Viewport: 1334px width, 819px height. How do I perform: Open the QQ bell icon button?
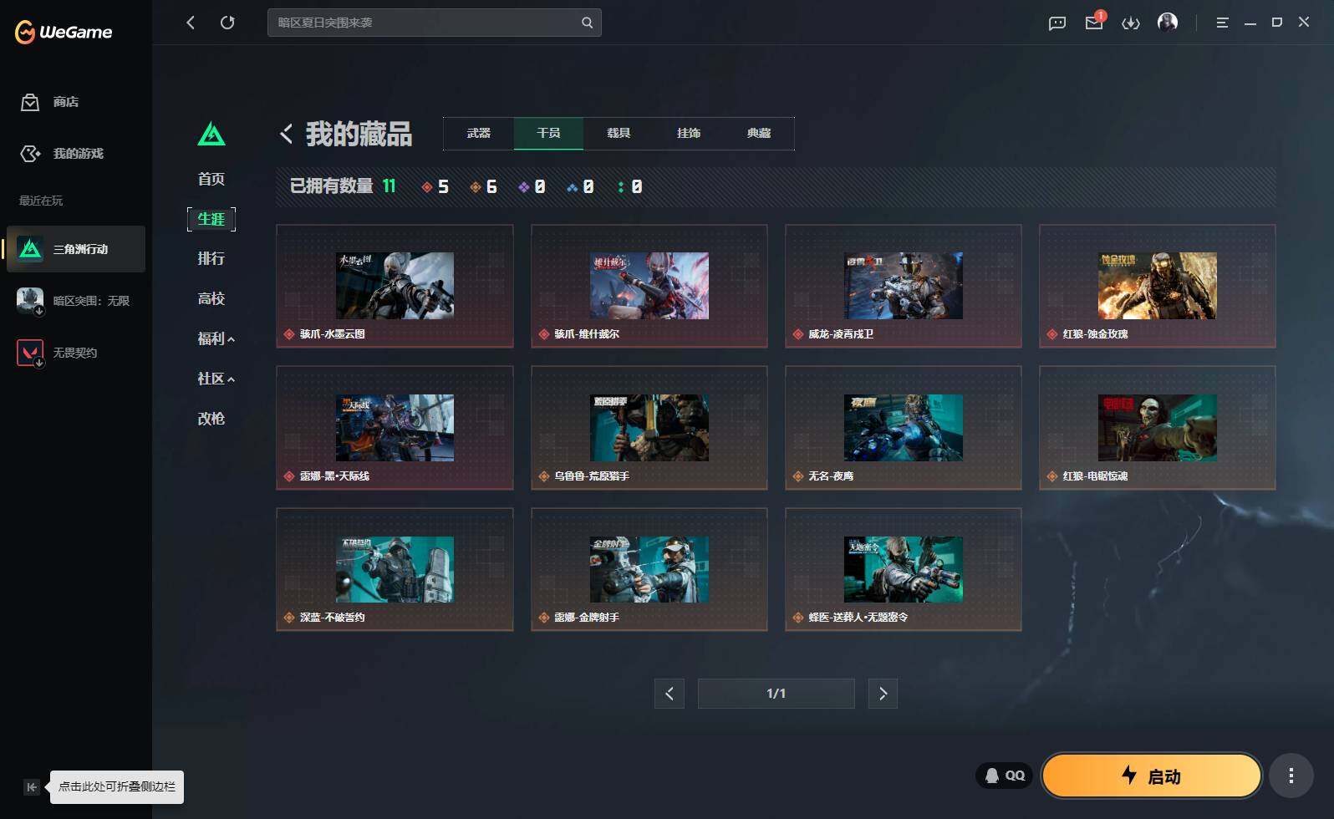pyautogui.click(x=1005, y=776)
